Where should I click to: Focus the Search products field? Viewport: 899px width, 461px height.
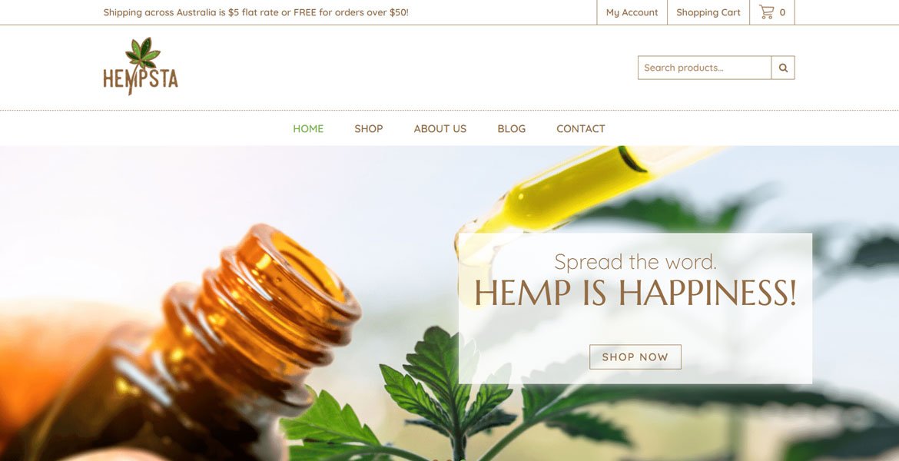click(705, 68)
